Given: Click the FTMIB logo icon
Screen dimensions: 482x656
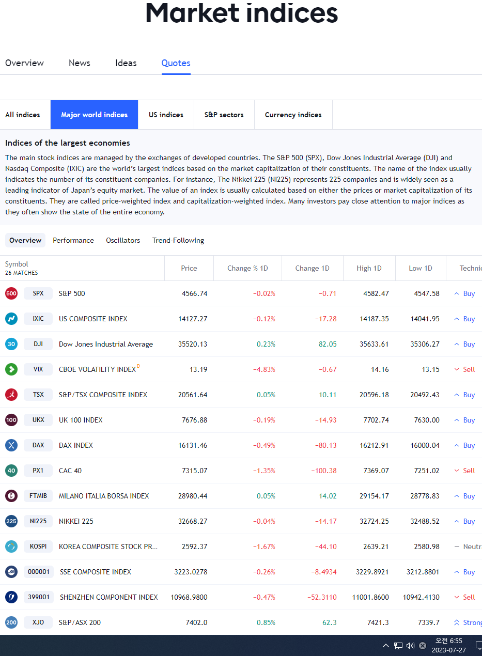Looking at the screenshot, I should coord(11,496).
